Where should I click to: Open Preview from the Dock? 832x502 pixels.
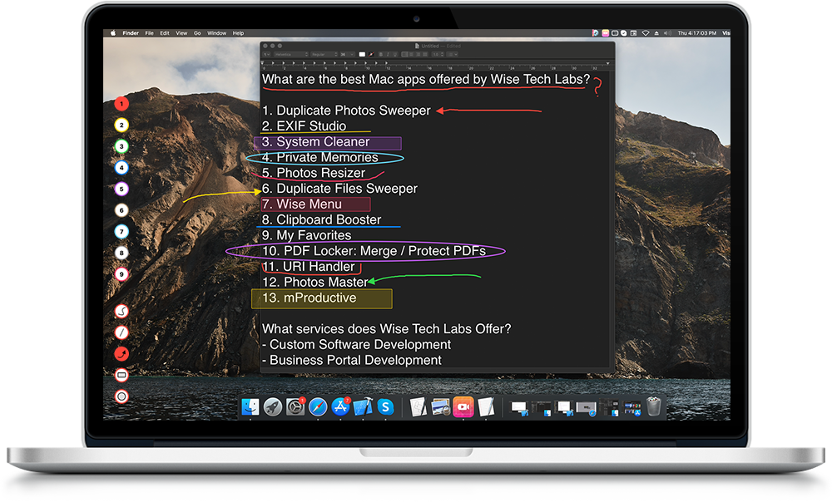[440, 407]
